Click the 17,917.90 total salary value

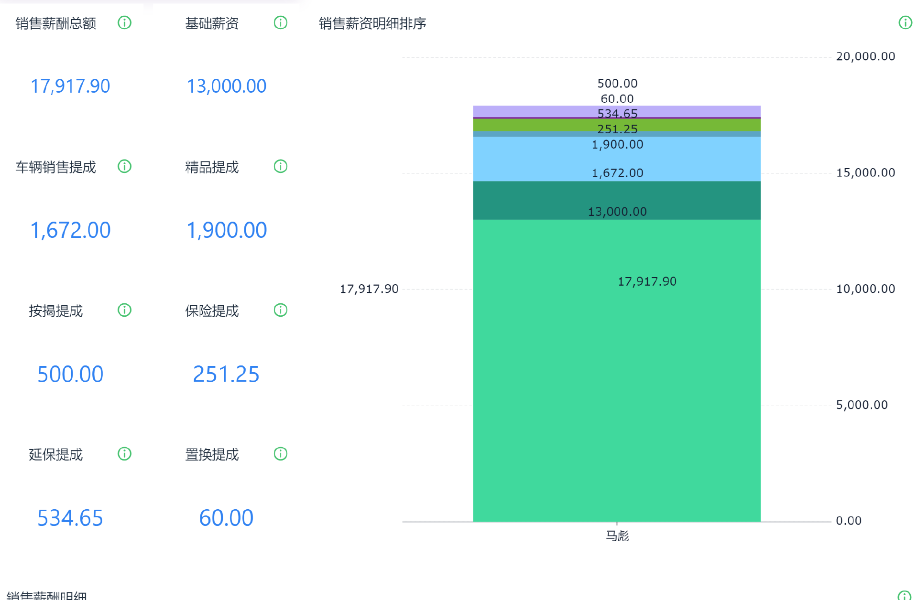coord(70,86)
